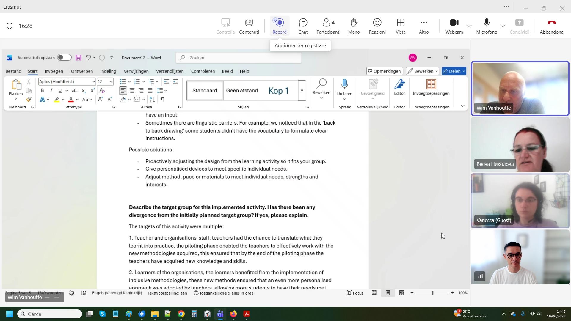Viewport: 571px width, 321px height.
Task: Center align the paragraph
Action: [x=132, y=91]
